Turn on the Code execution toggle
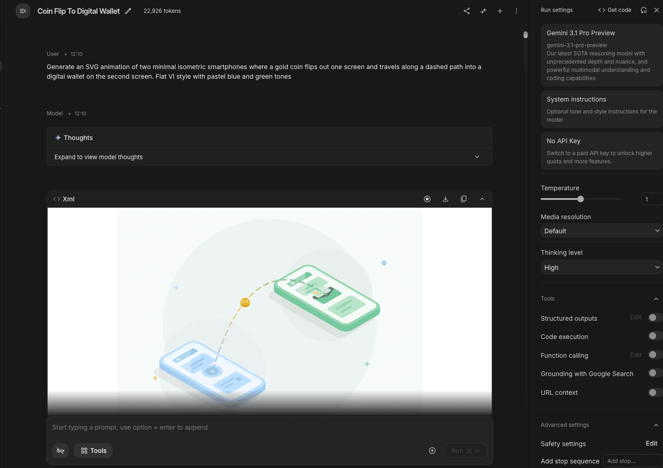 (x=654, y=336)
